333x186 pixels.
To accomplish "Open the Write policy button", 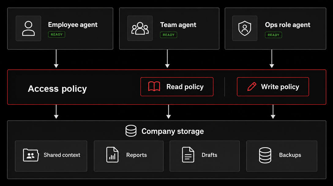I will (273, 87).
